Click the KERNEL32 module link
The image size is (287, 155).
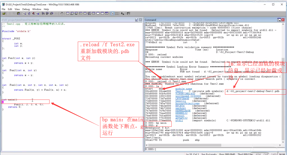coord(181,113)
